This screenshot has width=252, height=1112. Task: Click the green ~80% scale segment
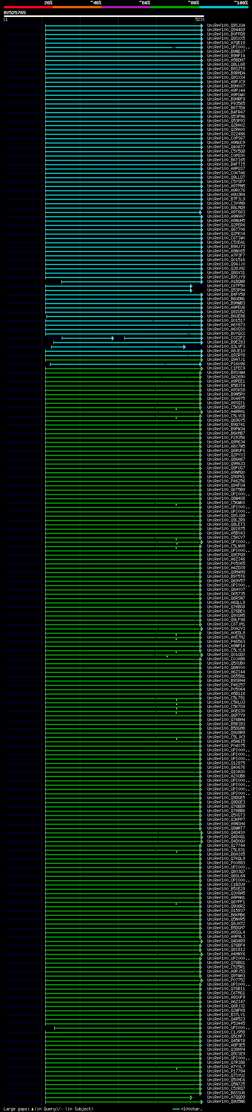tap(175, 7)
